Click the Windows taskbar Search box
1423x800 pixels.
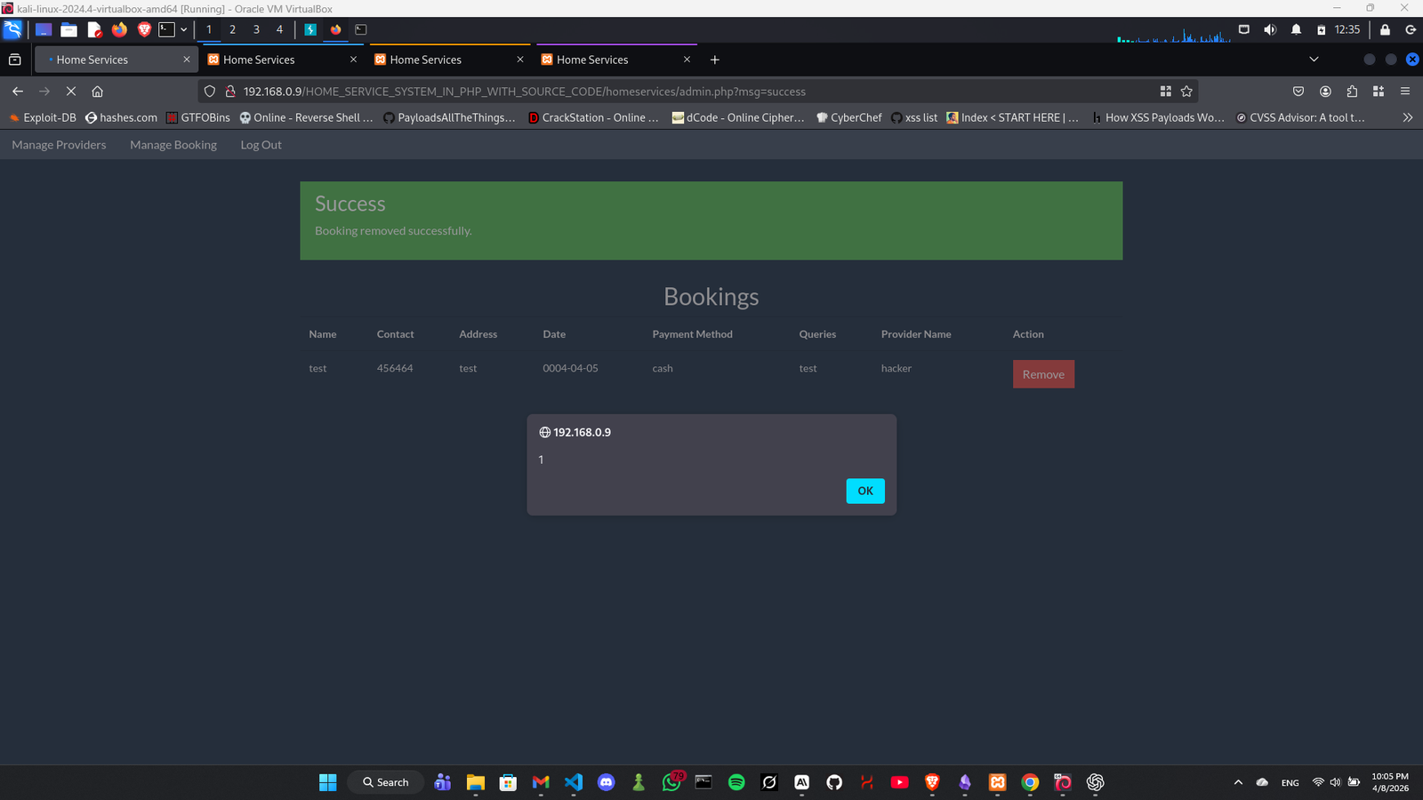point(386,782)
